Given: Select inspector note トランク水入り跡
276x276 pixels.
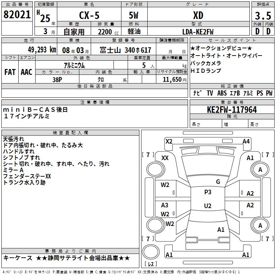Looking at the screenshot, I should [24, 183].
